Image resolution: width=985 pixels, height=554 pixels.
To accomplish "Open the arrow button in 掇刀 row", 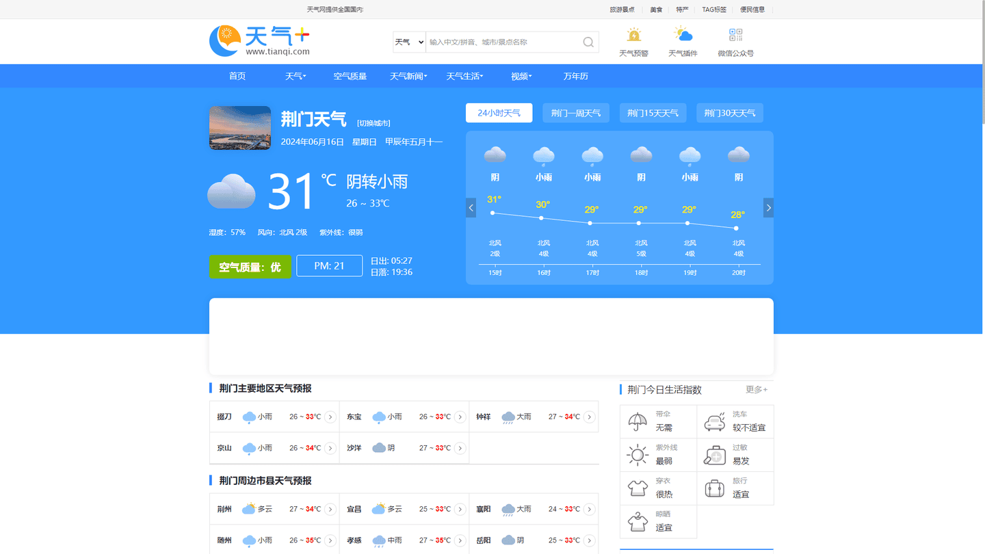I will pos(330,417).
